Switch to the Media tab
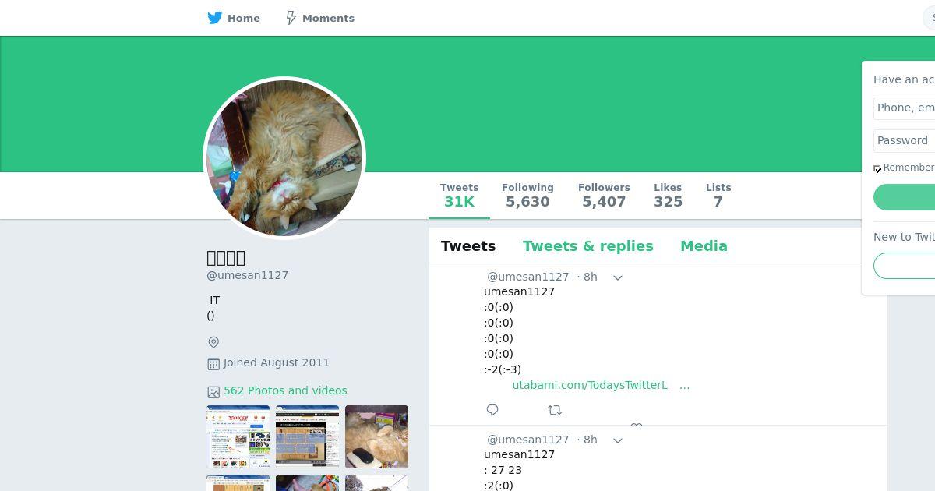 tap(704, 246)
